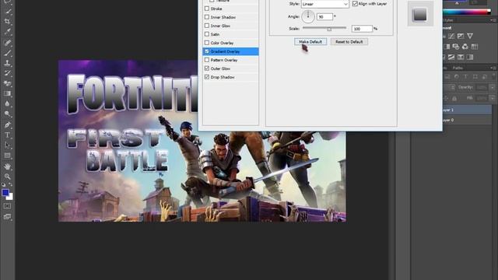The width and height of the screenshot is (498, 280).
Task: Add a Photo Filter adjustment
Action: [x=456, y=47]
